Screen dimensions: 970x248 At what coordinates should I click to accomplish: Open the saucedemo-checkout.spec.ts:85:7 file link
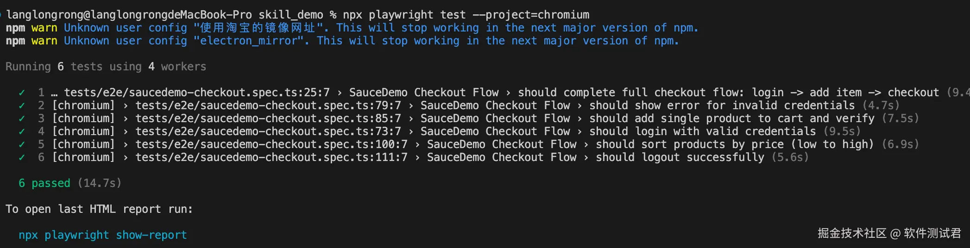[268, 118]
